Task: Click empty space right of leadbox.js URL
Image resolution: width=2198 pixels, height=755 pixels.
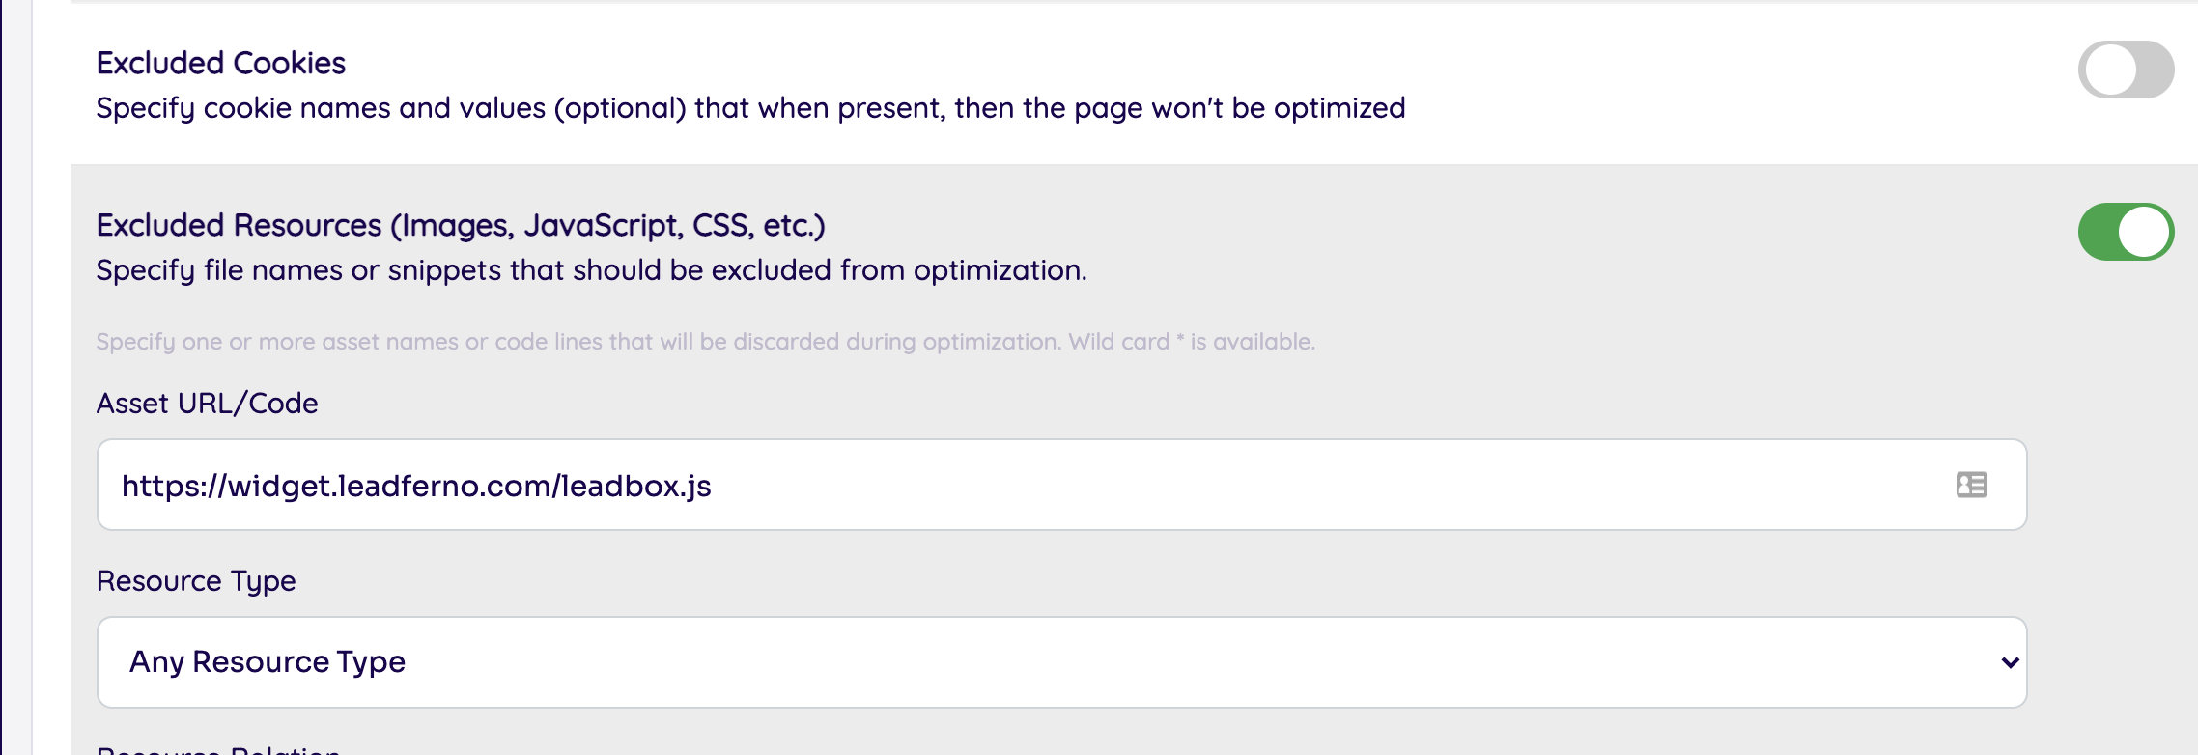Action: (1352, 486)
